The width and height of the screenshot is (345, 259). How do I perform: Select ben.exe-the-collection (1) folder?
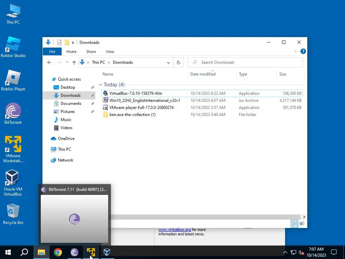[202, 115]
